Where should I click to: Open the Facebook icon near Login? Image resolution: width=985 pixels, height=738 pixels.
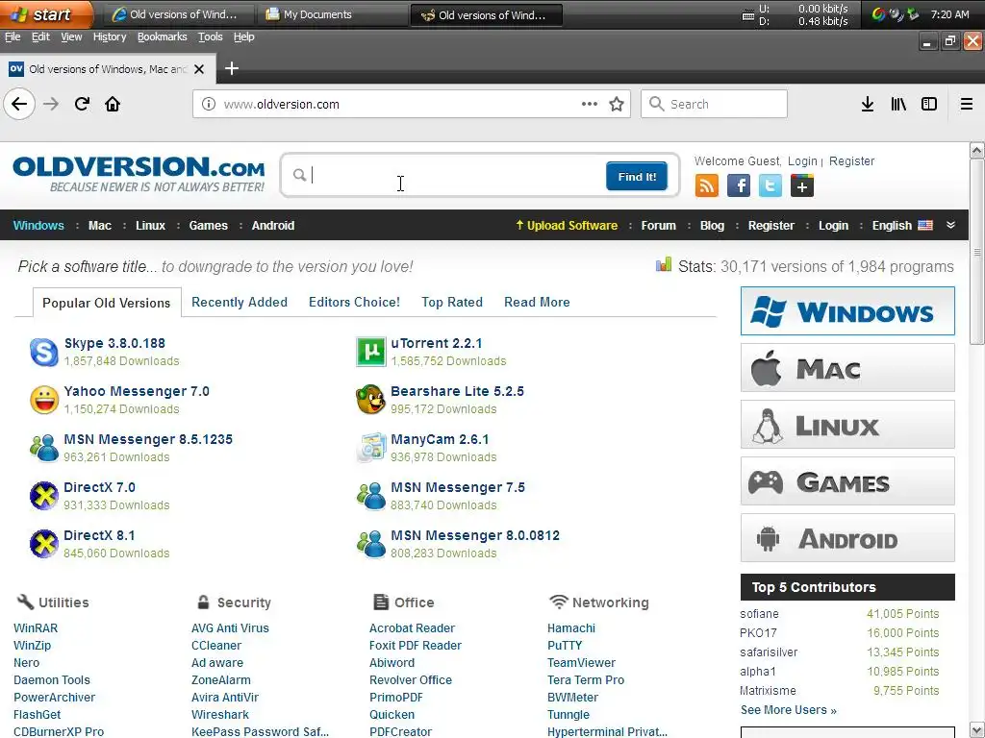click(x=739, y=185)
